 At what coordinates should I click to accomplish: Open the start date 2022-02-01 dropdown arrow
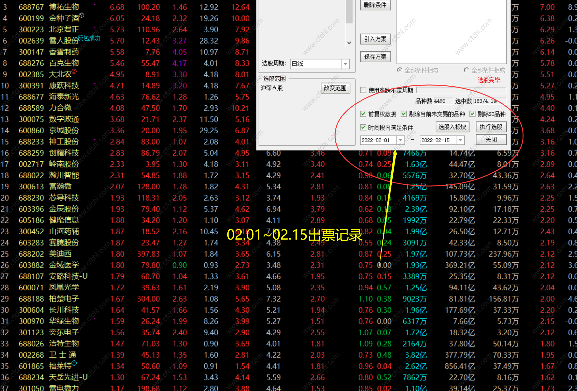(401, 140)
